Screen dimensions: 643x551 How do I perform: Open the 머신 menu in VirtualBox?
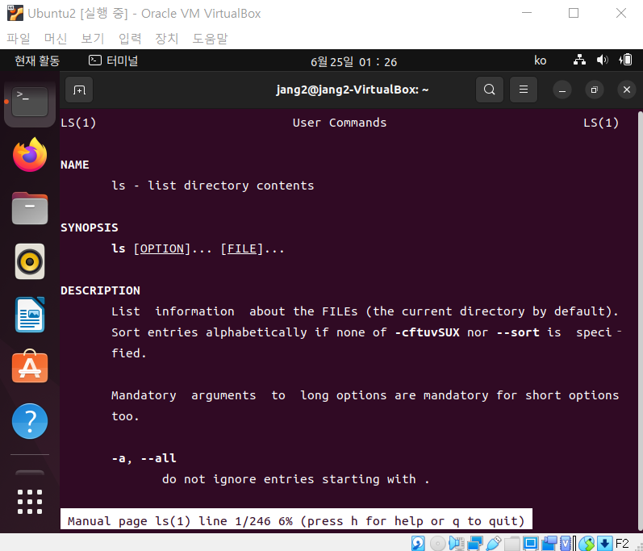pyautogui.click(x=56, y=39)
